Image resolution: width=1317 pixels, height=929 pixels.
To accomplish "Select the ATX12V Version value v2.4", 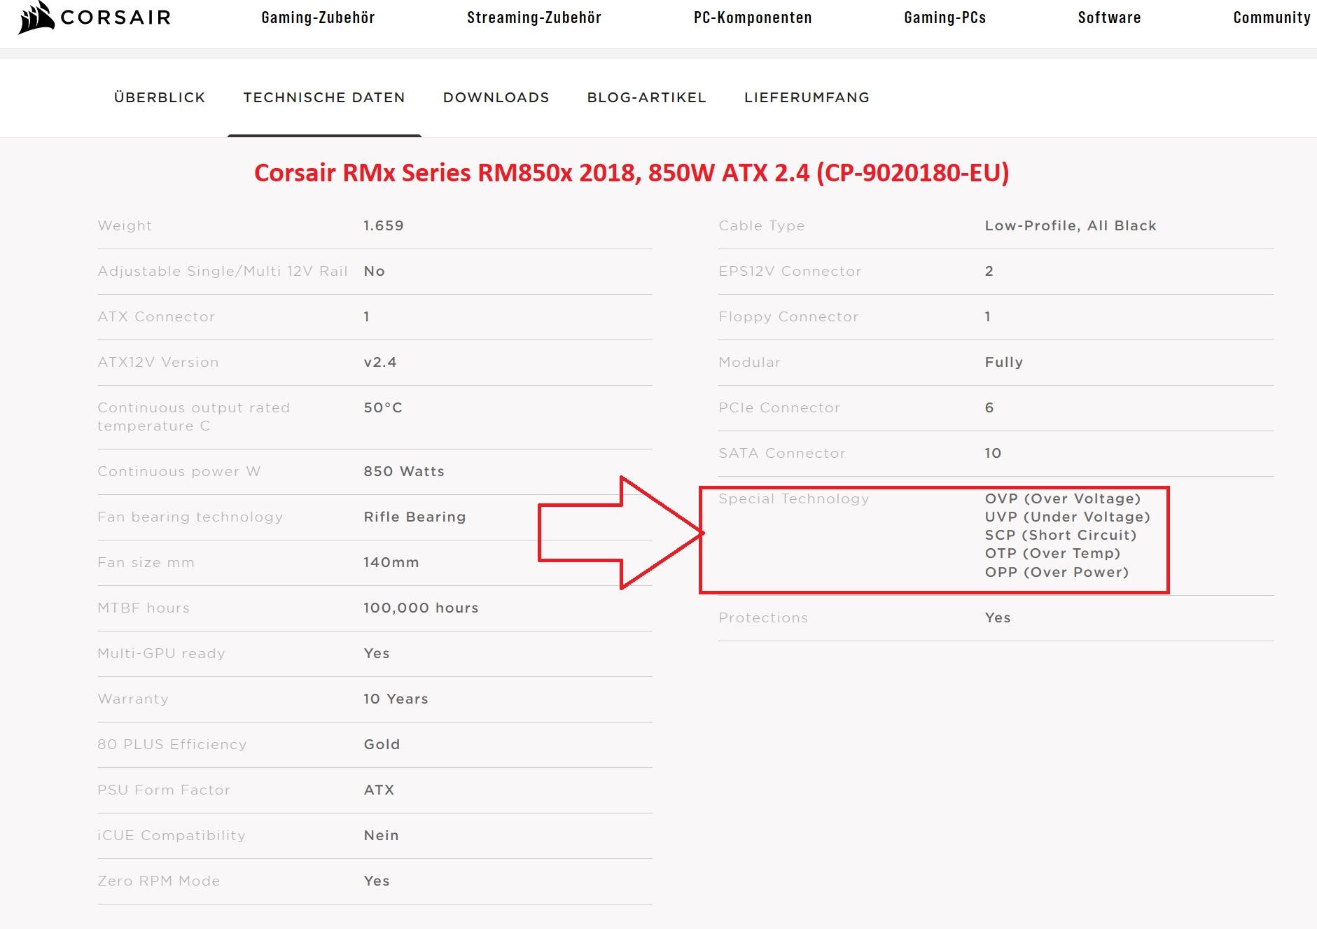I will pyautogui.click(x=380, y=362).
